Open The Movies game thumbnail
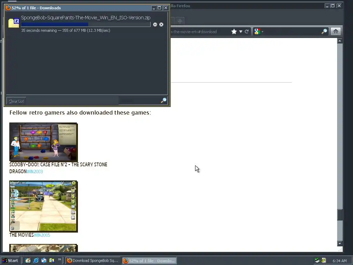Screen dimensions: 353x265 [43, 206]
